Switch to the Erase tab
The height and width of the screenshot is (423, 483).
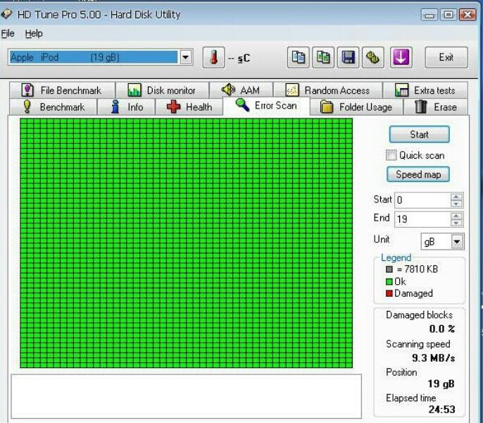(x=436, y=106)
